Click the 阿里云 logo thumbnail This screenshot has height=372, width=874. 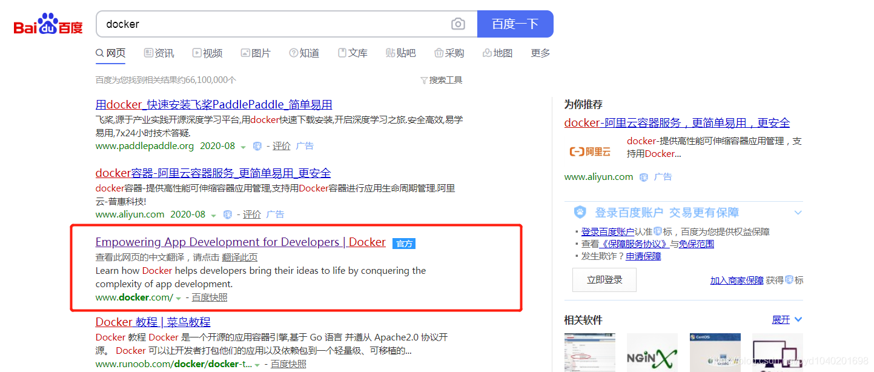[x=590, y=152]
